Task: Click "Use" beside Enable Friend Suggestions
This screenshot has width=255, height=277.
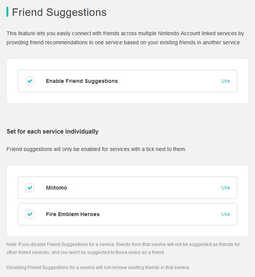Action: click(225, 81)
